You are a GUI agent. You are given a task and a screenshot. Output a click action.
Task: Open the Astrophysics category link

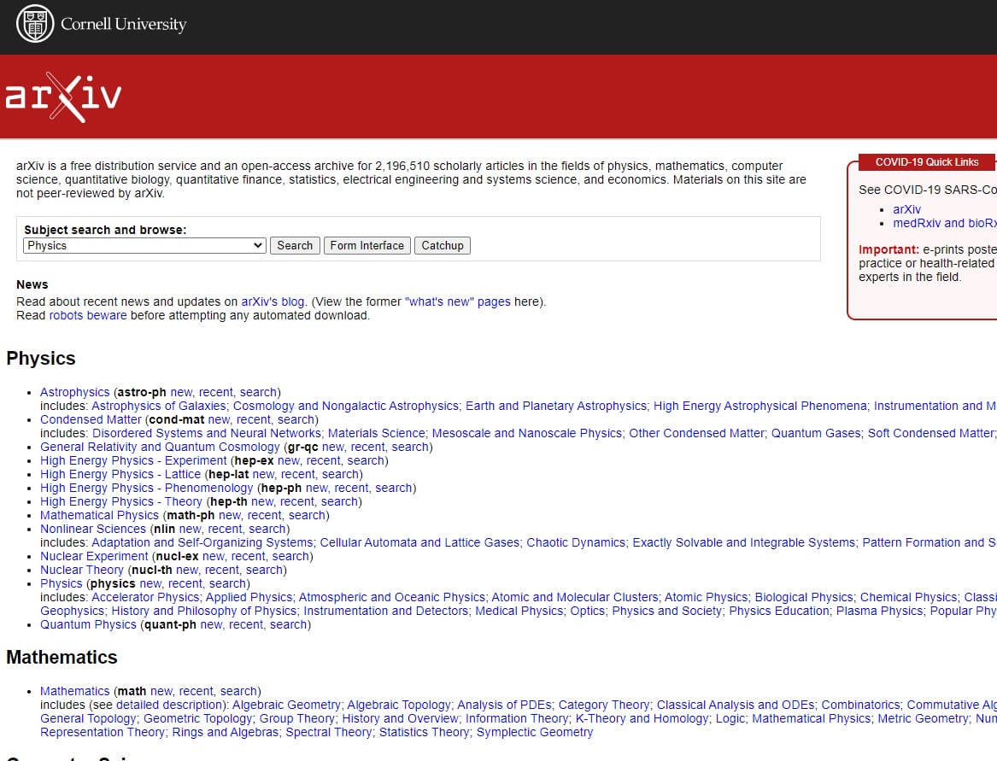coord(75,392)
